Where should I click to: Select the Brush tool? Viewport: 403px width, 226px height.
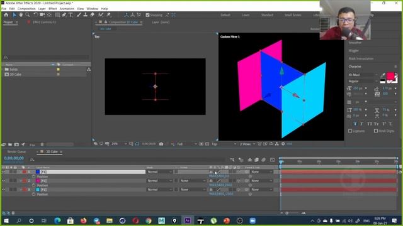[79, 15]
